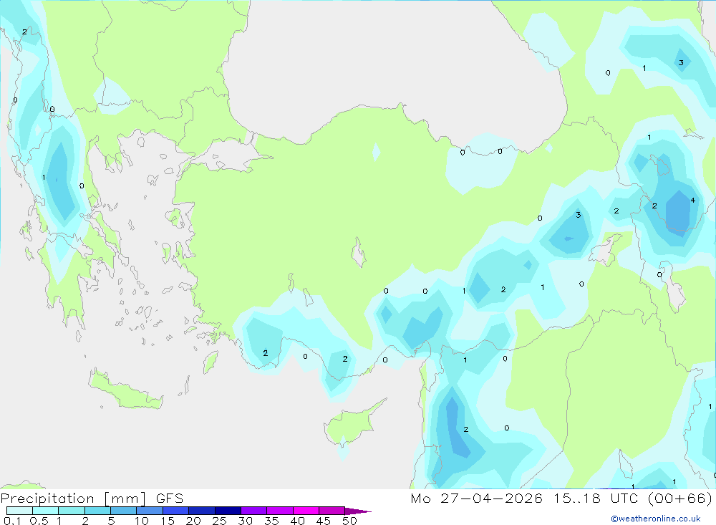Click the legend label '45'
The width and height of the screenshot is (716, 525).
[x=324, y=521]
